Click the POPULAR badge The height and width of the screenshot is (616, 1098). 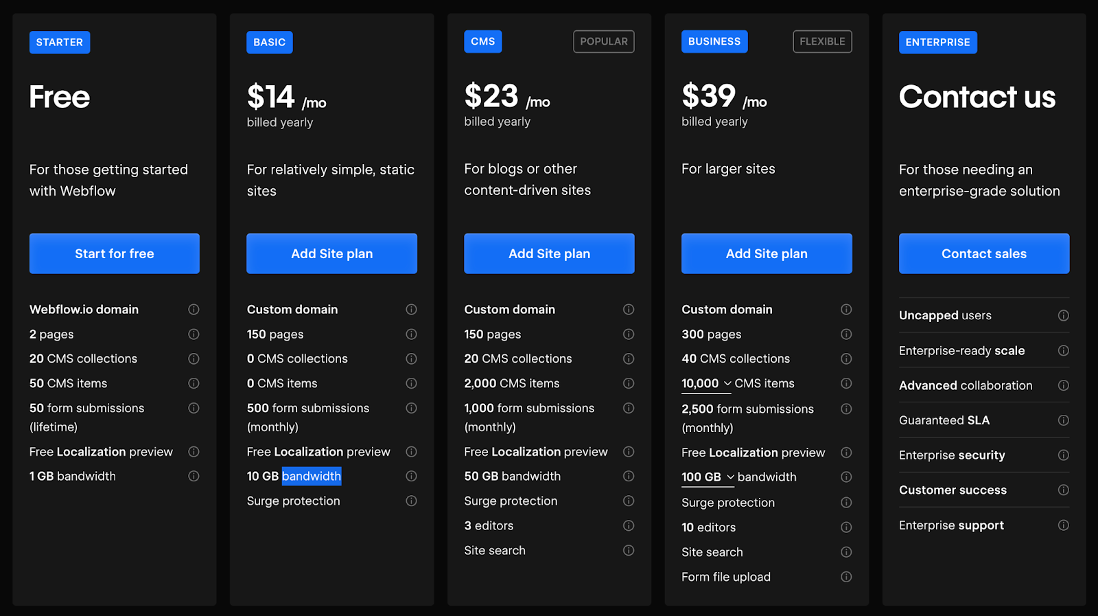(x=604, y=42)
